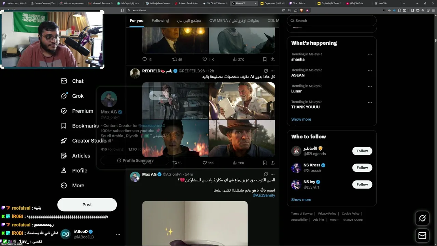Image resolution: width=437 pixels, height=246 pixels.
Task: Open Privacy Policy link
Action: pyautogui.click(x=327, y=214)
